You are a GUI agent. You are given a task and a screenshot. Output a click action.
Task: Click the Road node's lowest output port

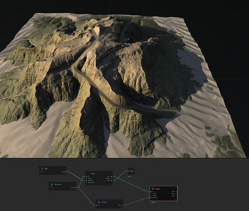pos(112,181)
